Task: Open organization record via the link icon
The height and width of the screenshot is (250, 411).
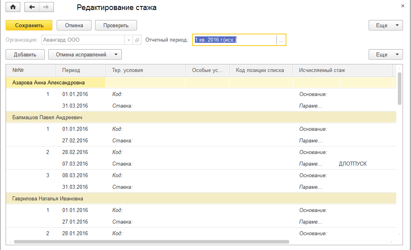Action: pyautogui.click(x=137, y=40)
